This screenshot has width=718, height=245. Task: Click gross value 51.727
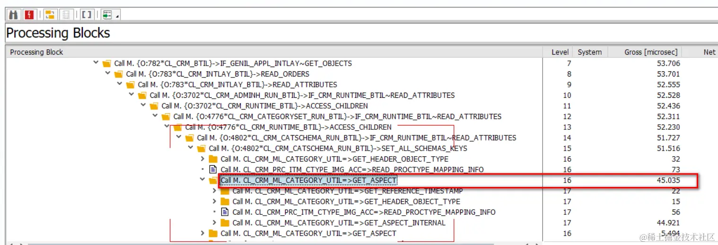tap(669, 138)
